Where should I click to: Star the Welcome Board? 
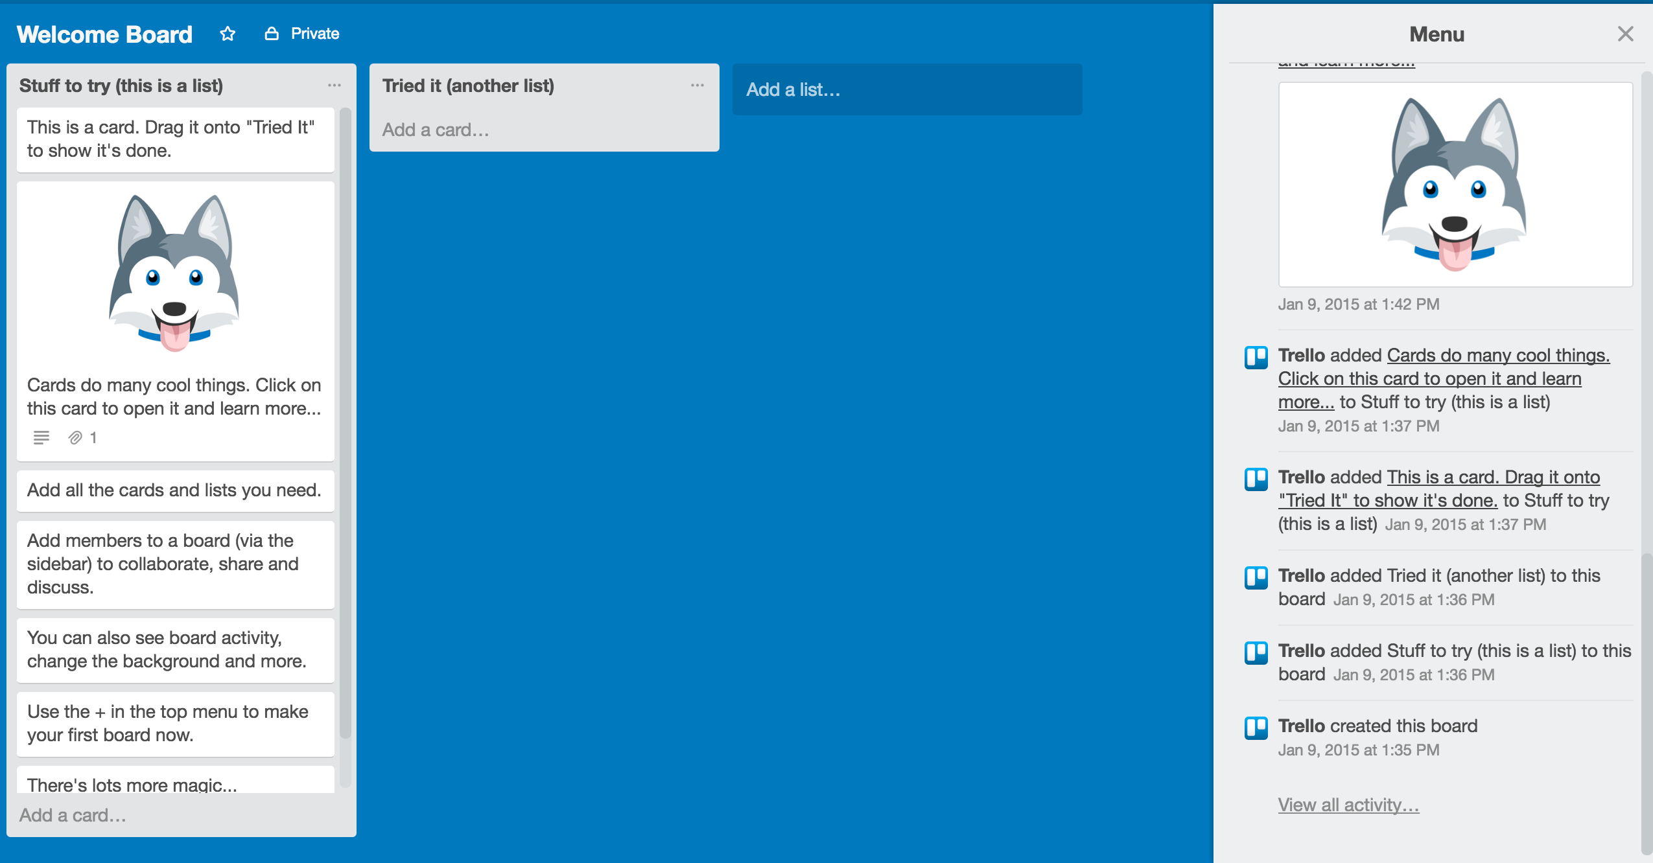click(x=228, y=34)
